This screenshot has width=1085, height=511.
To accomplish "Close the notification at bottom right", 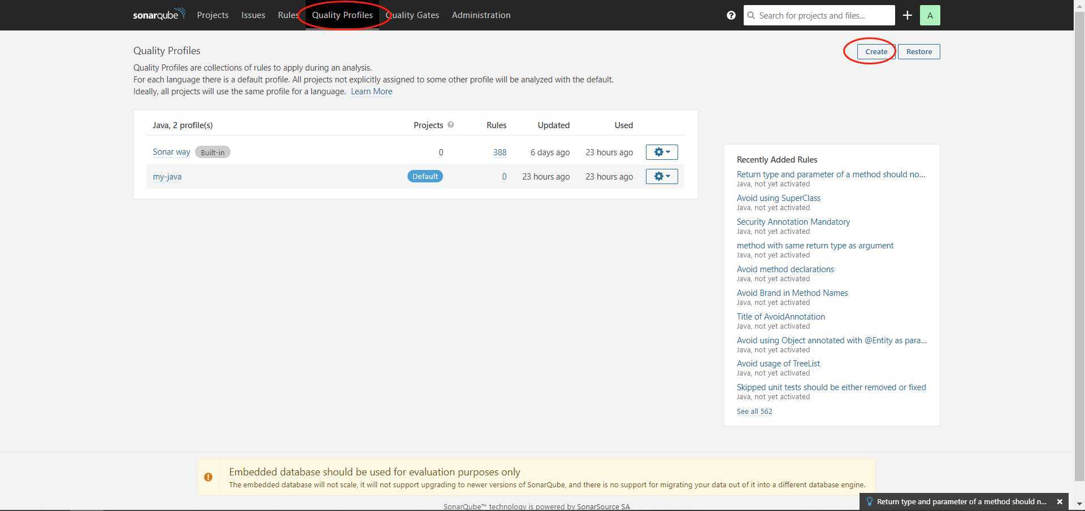I will pyautogui.click(x=1060, y=501).
